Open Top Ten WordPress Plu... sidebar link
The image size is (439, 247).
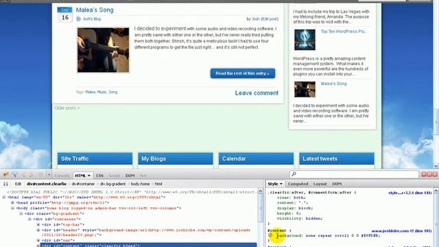344,32
